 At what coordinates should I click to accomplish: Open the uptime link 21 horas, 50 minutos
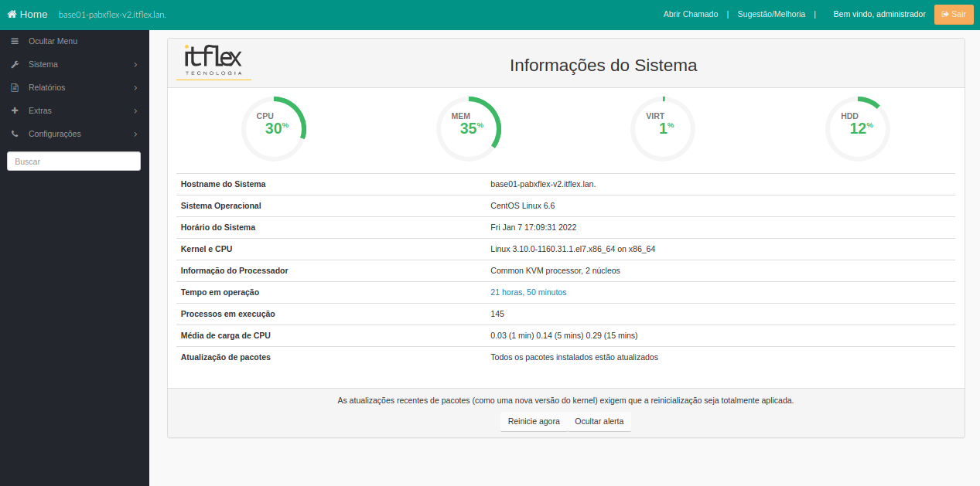point(528,293)
